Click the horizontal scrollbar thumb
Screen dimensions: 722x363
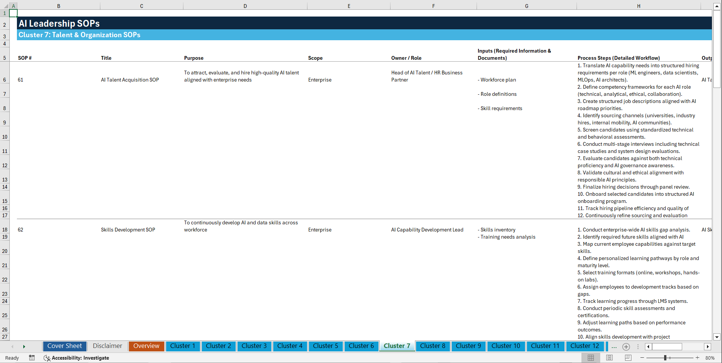(x=667, y=346)
